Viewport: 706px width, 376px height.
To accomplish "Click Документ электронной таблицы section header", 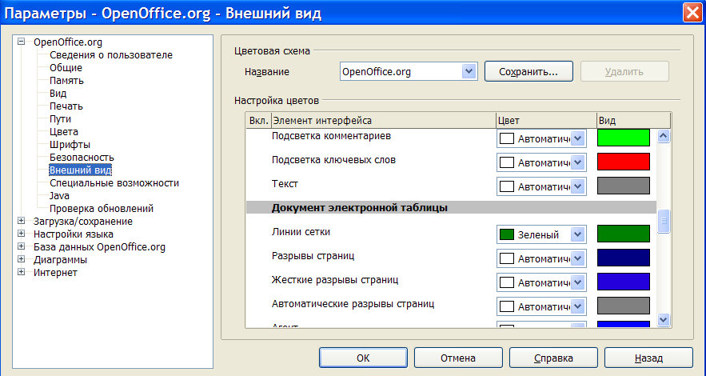I will point(451,207).
